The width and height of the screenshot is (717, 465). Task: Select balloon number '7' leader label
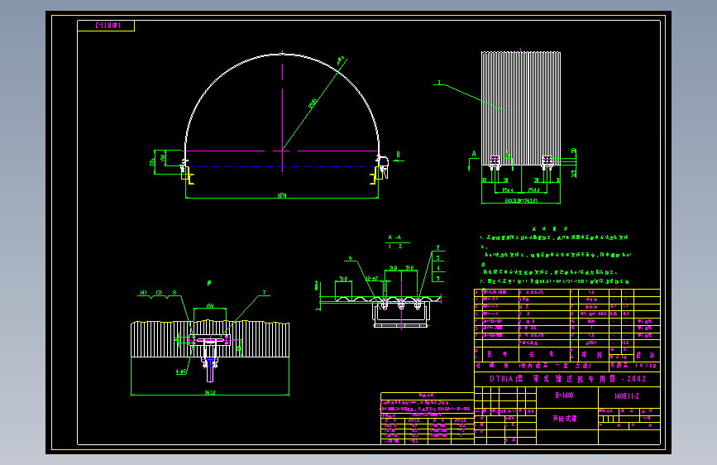(264, 292)
